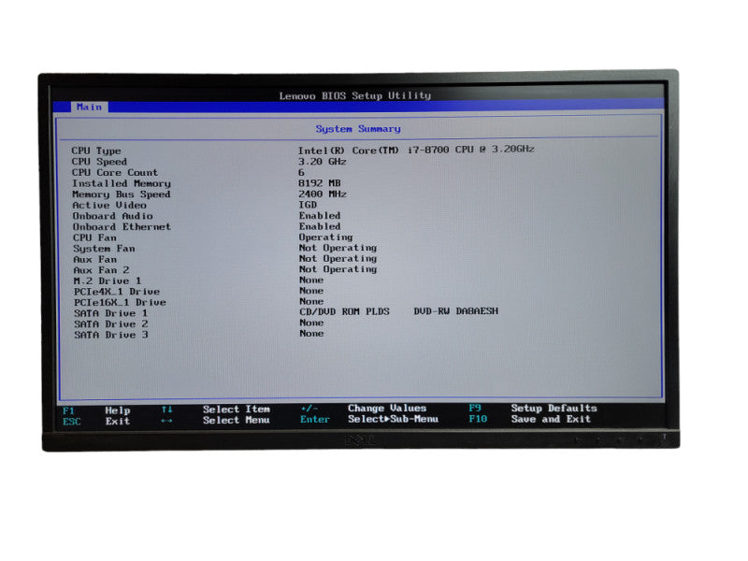The image size is (748, 561).
Task: Click None value for PCIe16X_1 Drive
Action: [x=311, y=301]
